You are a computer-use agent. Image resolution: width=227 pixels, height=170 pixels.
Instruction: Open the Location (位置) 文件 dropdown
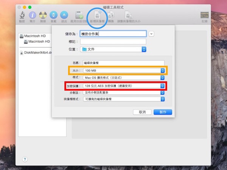coord(113,49)
